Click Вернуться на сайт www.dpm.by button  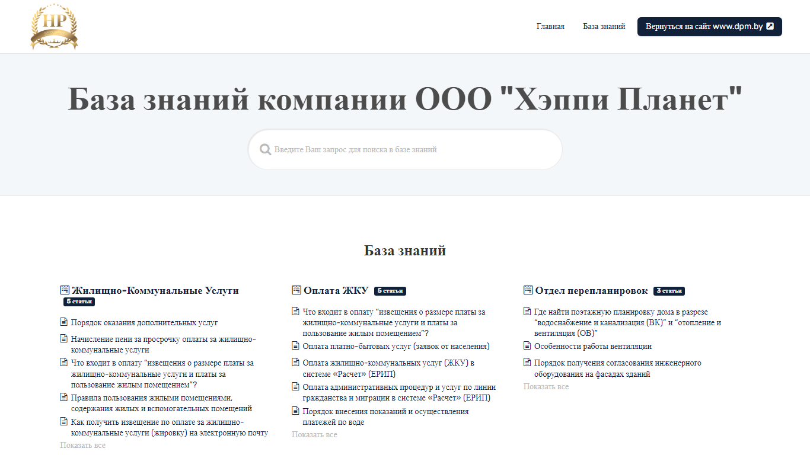(x=710, y=27)
